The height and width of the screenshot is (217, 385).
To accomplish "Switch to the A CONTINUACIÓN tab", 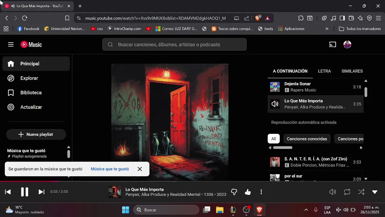I will point(290,71).
